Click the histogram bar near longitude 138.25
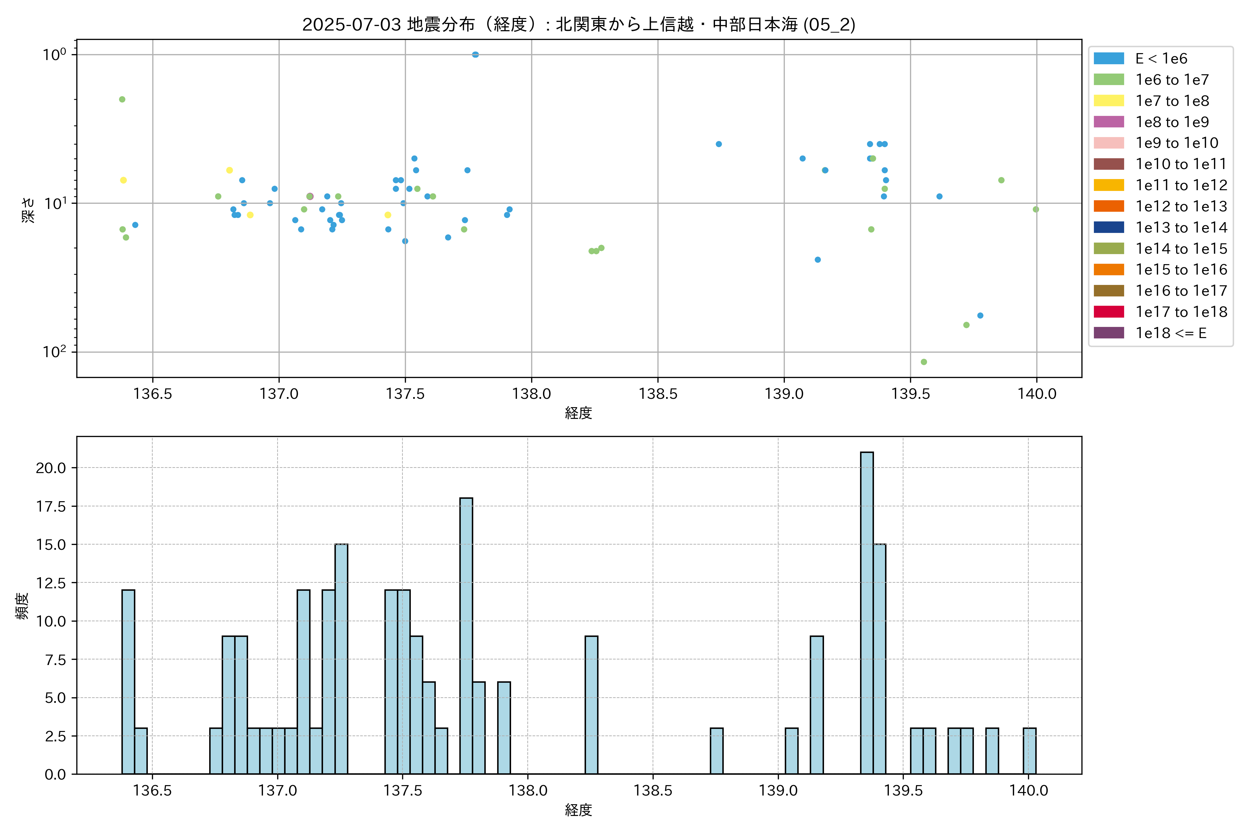Screen dimensions: 1249x833 tap(591, 705)
